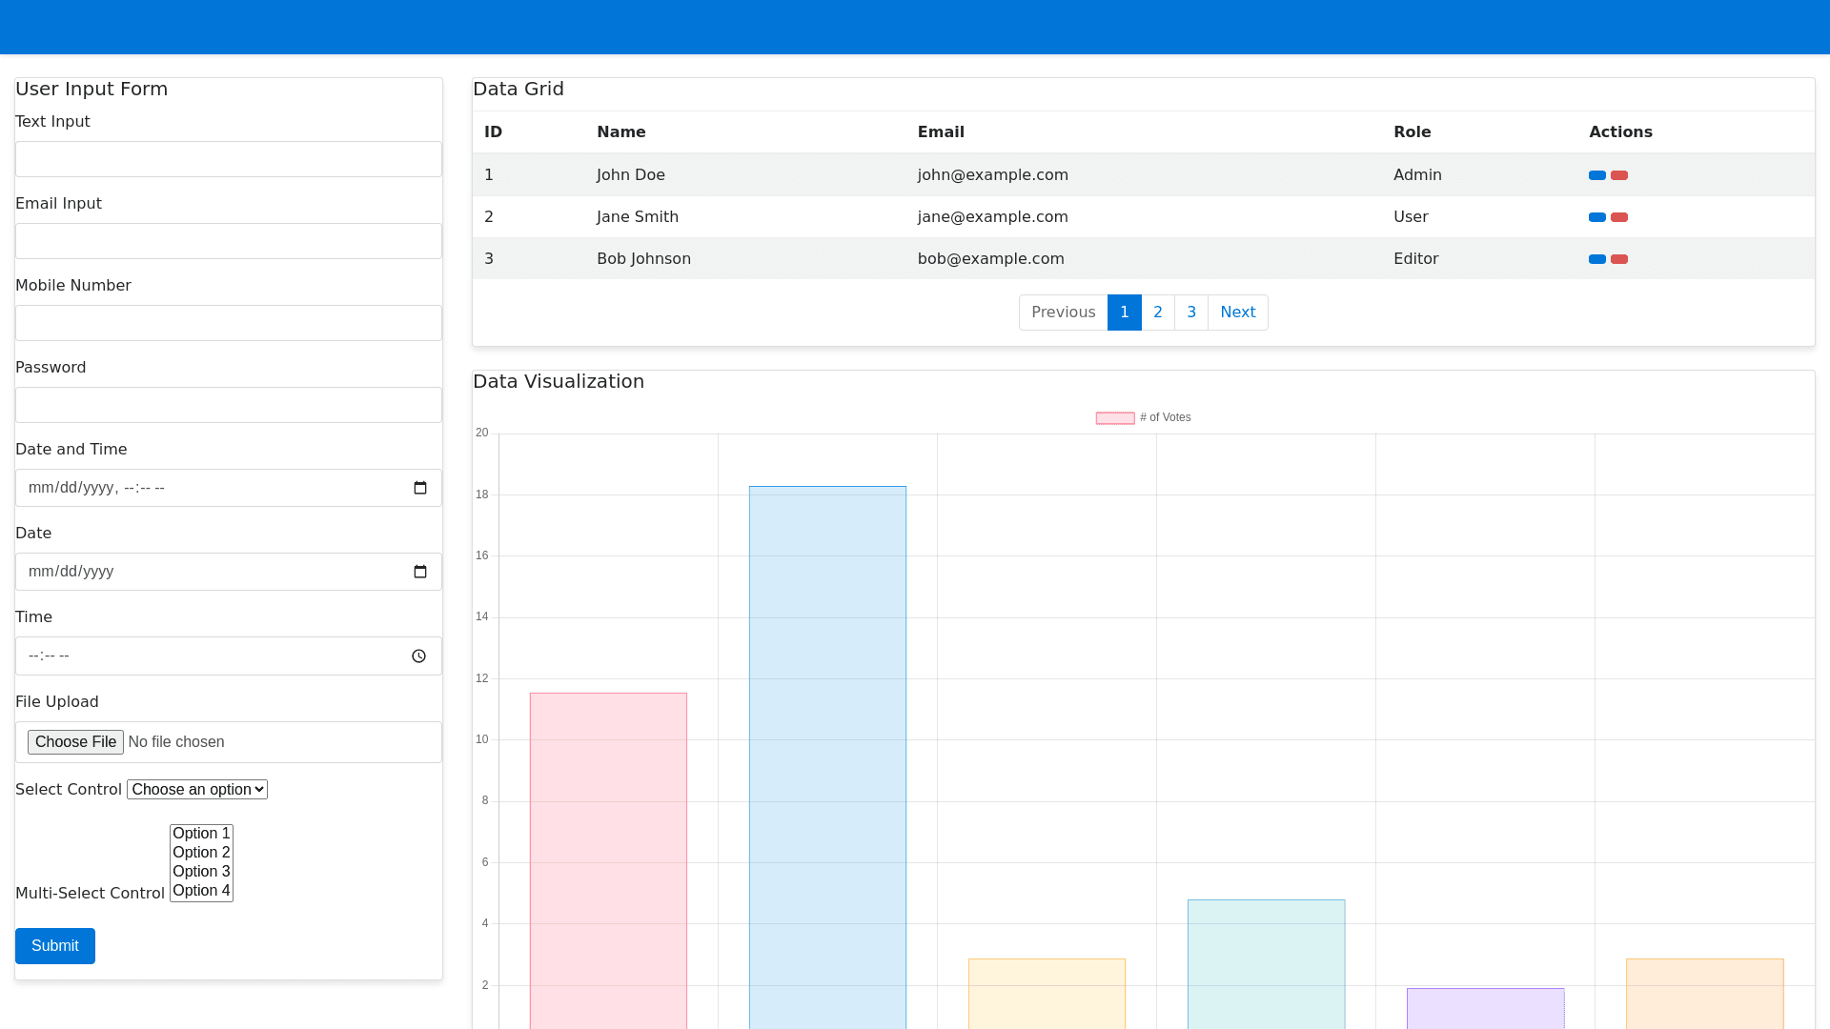Focus the Email Input field
The height and width of the screenshot is (1029, 1830).
[229, 241]
